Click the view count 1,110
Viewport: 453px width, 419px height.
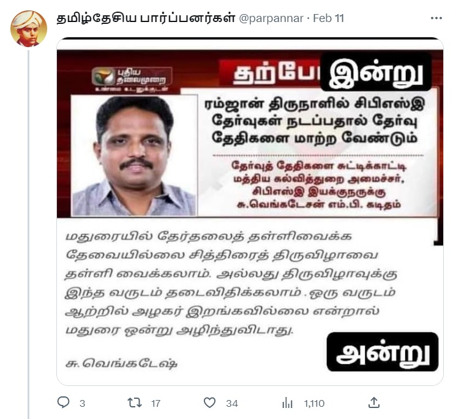314,404
